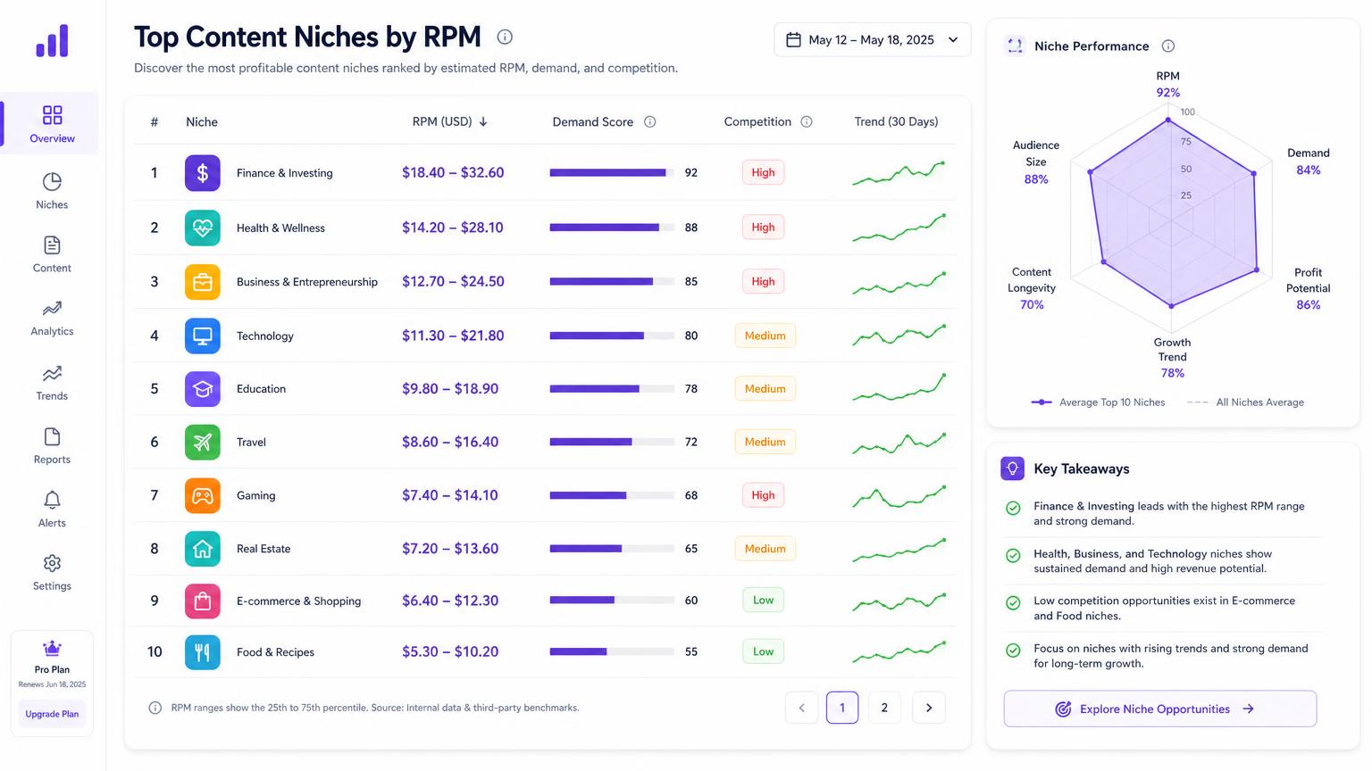The height and width of the screenshot is (771, 1372).
Task: Click the $5.30 – $10.20 RPM value
Action: pos(450,651)
